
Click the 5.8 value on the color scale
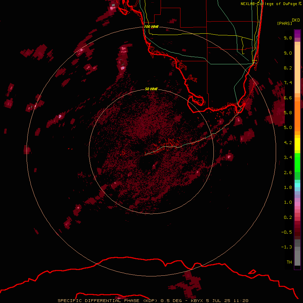point(288,113)
